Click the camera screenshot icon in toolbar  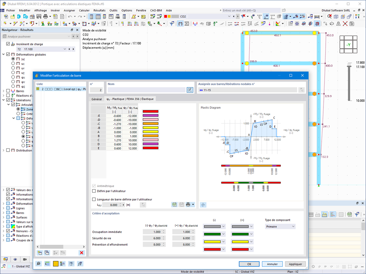tap(352, 24)
